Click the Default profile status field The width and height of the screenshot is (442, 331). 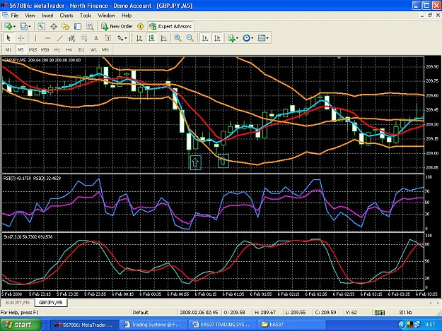point(154,312)
